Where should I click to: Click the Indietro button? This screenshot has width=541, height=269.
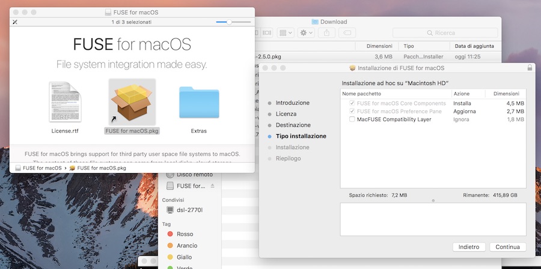point(469,247)
